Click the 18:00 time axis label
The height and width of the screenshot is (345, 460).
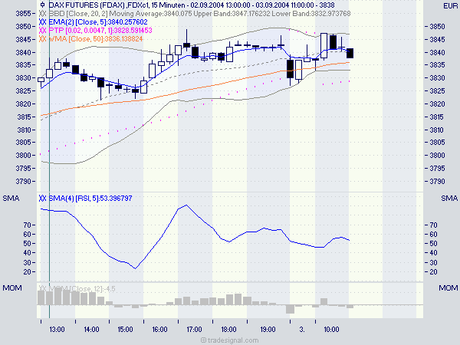point(228,330)
